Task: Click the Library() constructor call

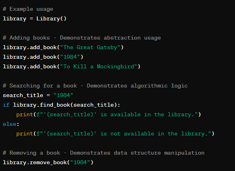Action: (x=51, y=19)
